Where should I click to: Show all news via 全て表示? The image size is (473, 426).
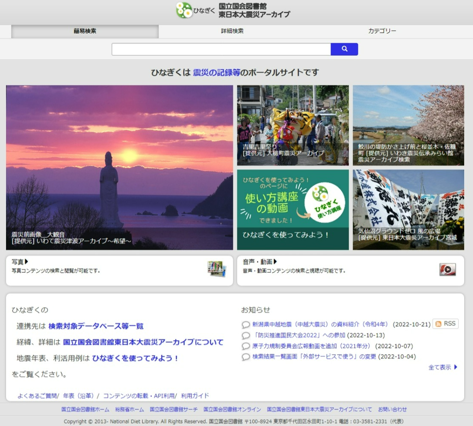pyautogui.click(x=443, y=367)
